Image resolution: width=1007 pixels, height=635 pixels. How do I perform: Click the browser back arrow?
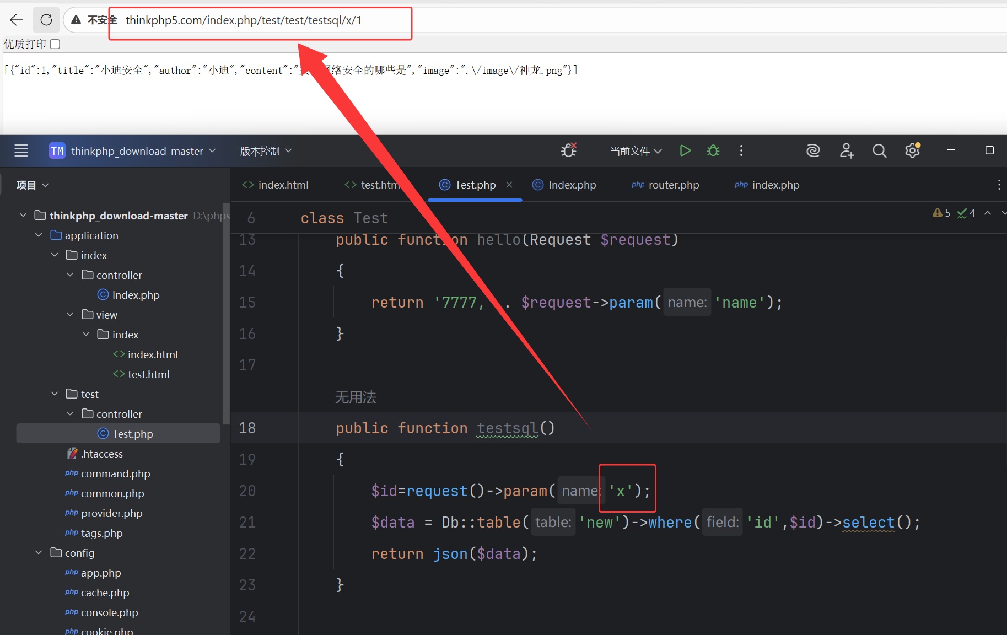17,20
